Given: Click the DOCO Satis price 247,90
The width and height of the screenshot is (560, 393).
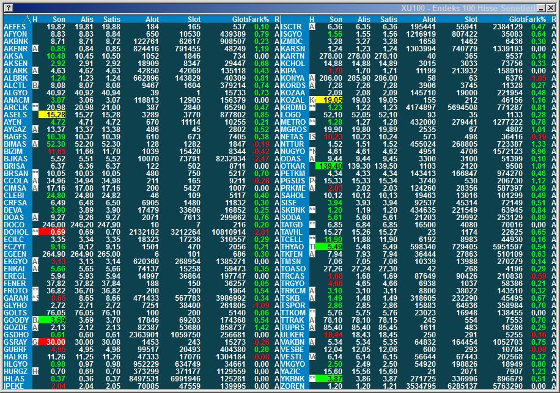Looking at the screenshot, I should (109, 224).
